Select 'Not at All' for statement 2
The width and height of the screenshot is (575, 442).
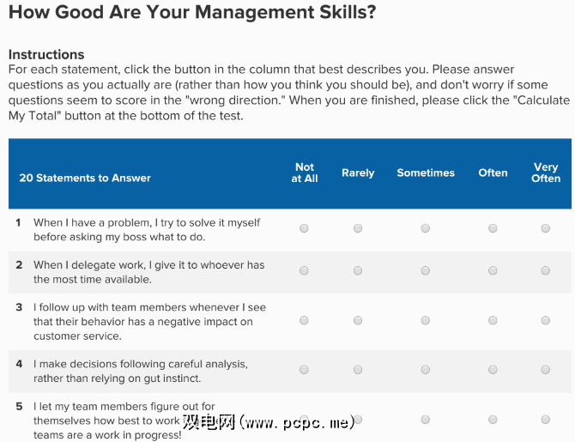pyautogui.click(x=305, y=270)
